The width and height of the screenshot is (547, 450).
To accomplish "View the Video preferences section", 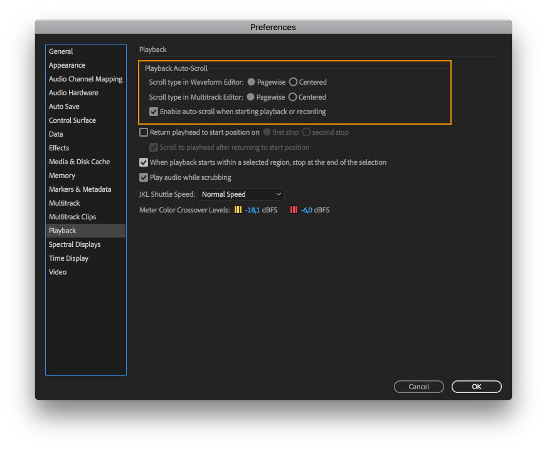I will [x=57, y=271].
